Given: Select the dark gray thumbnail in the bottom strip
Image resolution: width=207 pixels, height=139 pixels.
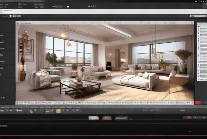Looking at the screenshot, I should tap(122, 118).
